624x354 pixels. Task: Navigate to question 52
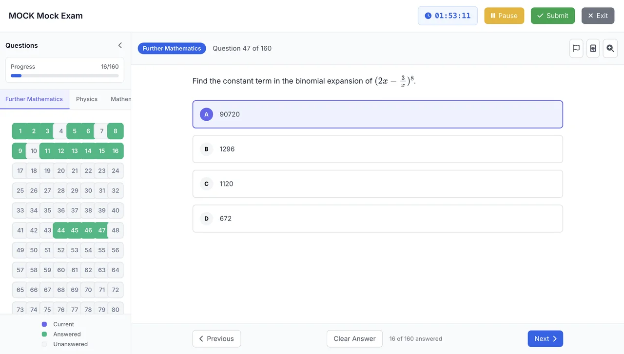pyautogui.click(x=61, y=250)
